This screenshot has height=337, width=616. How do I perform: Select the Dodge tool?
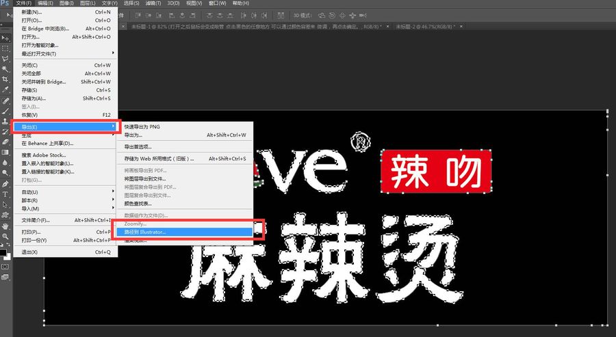(x=5, y=172)
